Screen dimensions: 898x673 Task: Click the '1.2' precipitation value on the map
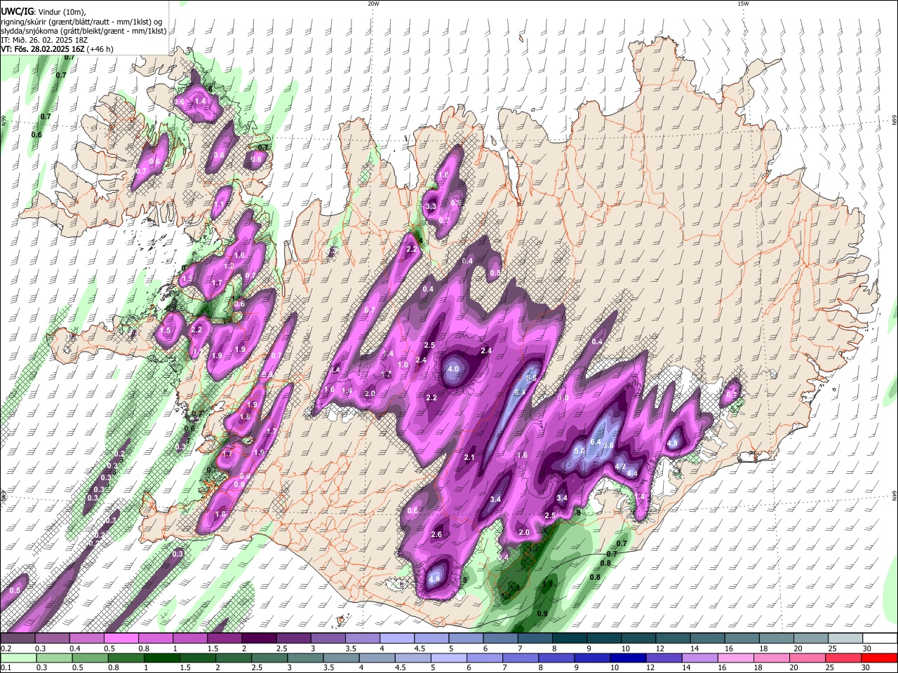(229, 266)
